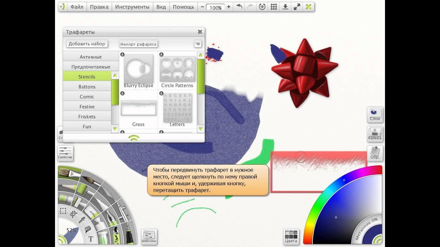Reset canvas rotation with circular plus icon
440x247 pixels.
[x=262, y=7]
